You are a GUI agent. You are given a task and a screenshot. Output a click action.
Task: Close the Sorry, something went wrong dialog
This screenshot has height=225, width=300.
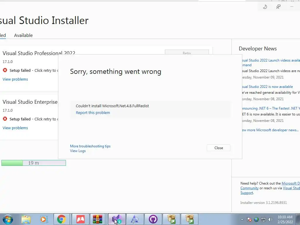219,148
